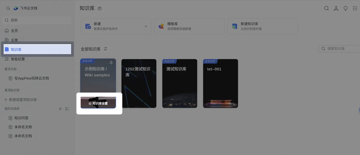The height and width of the screenshot is (155, 360).
Task: Click the 新建 document card
Action: [x=116, y=26]
